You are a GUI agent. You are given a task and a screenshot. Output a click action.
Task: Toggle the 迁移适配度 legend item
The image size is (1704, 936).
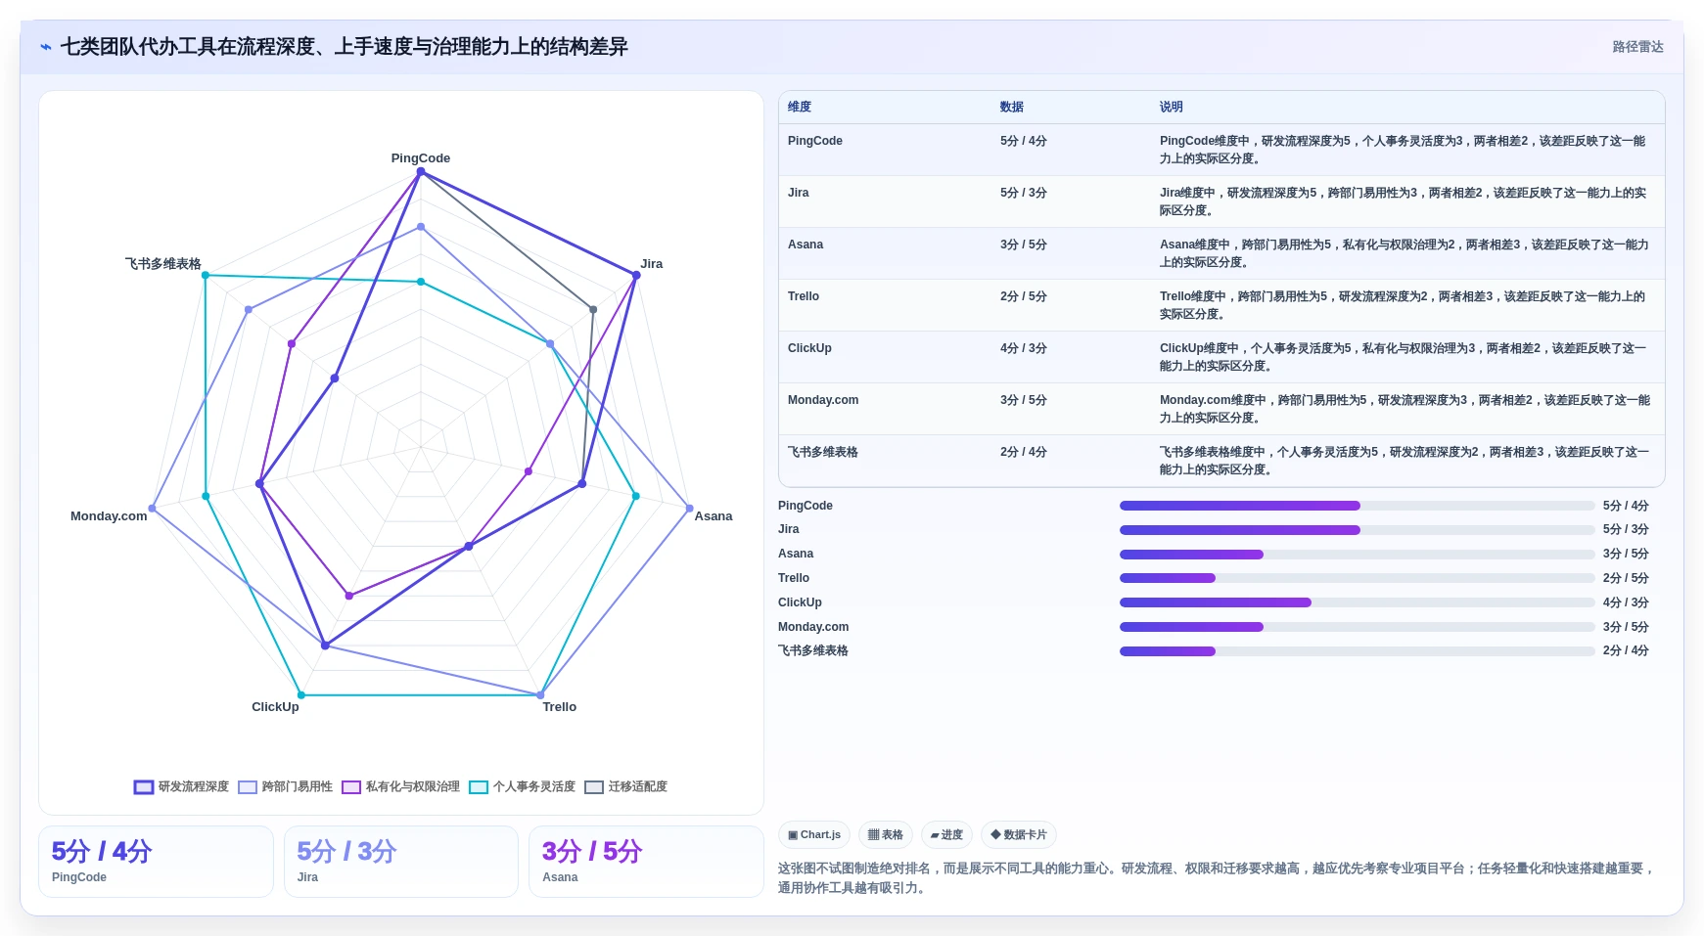click(625, 786)
